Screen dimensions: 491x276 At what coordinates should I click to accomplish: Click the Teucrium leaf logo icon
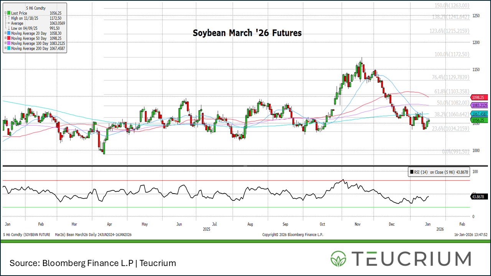pos(338,258)
